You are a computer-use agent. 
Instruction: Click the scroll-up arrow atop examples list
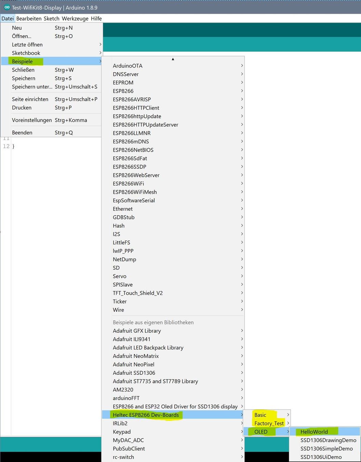tap(173, 59)
